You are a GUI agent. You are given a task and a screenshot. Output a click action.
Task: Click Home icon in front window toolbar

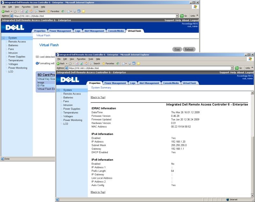86,64
